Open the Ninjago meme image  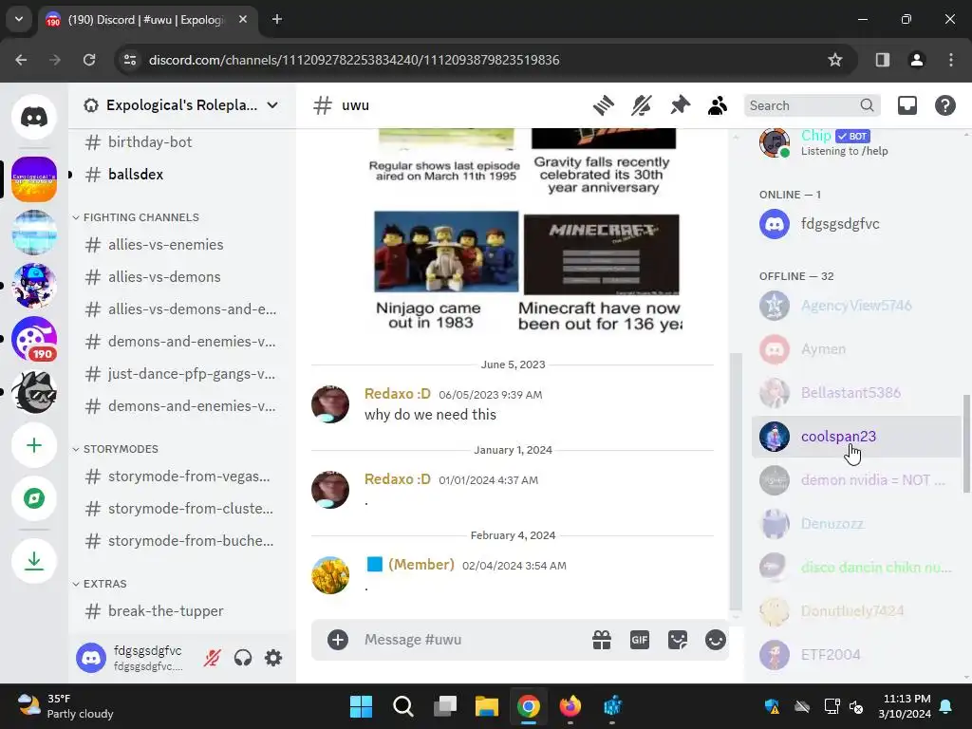coord(446,252)
